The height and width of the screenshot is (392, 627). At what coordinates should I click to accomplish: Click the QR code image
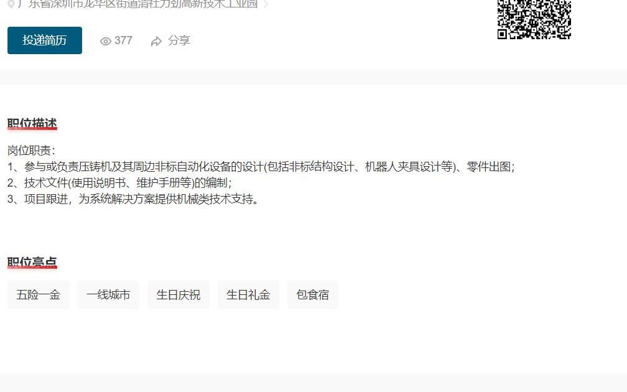click(x=534, y=19)
